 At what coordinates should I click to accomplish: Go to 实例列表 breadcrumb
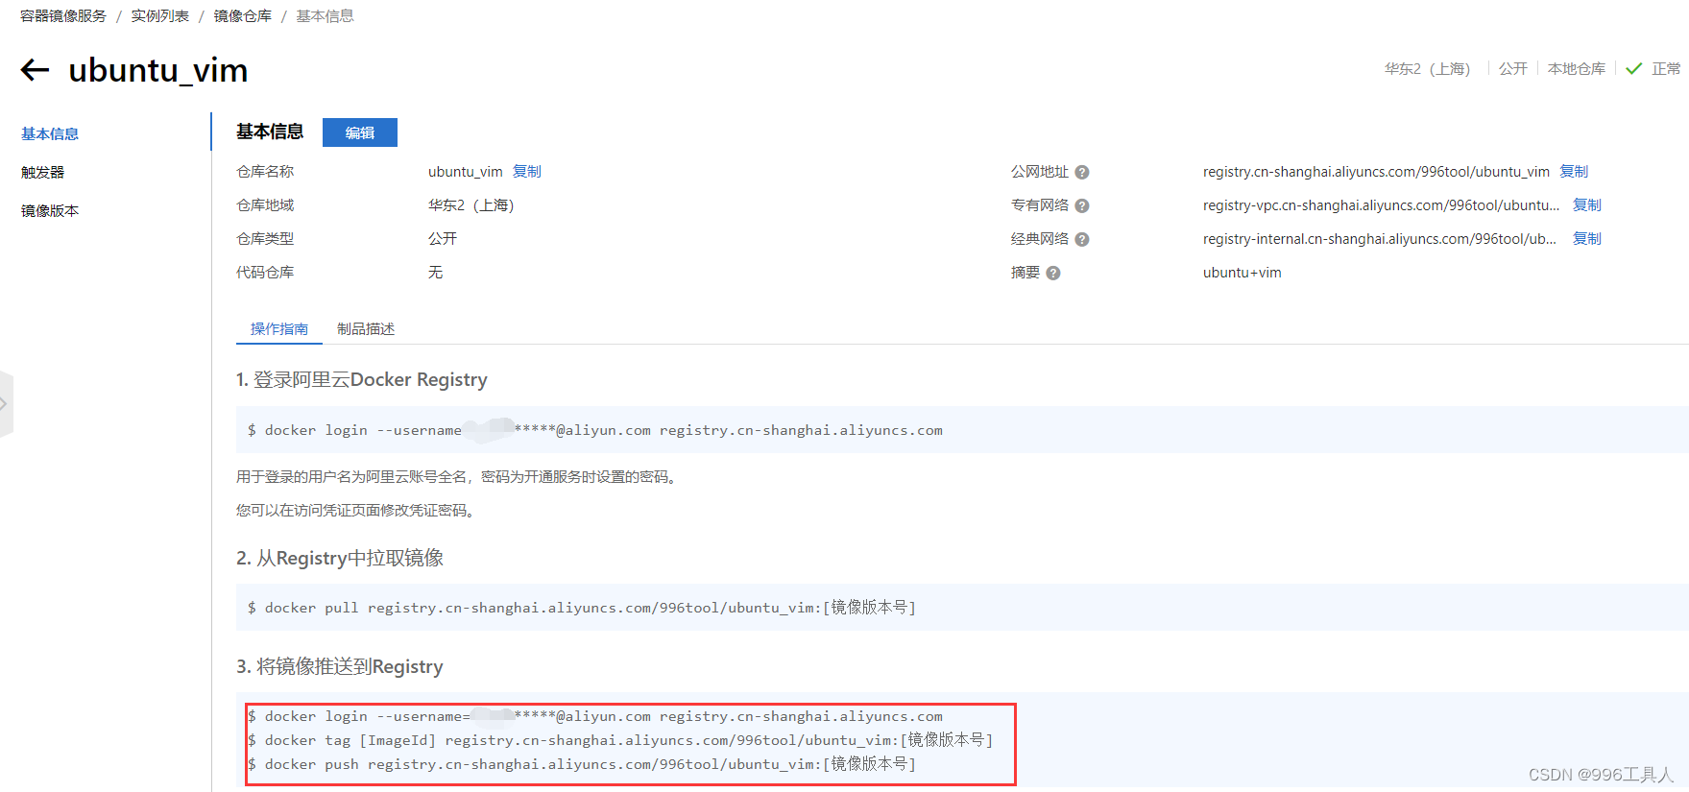(x=160, y=16)
